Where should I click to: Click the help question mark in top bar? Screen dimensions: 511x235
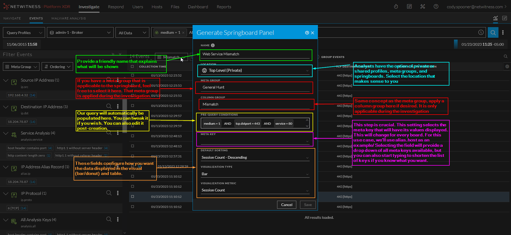point(436,7)
